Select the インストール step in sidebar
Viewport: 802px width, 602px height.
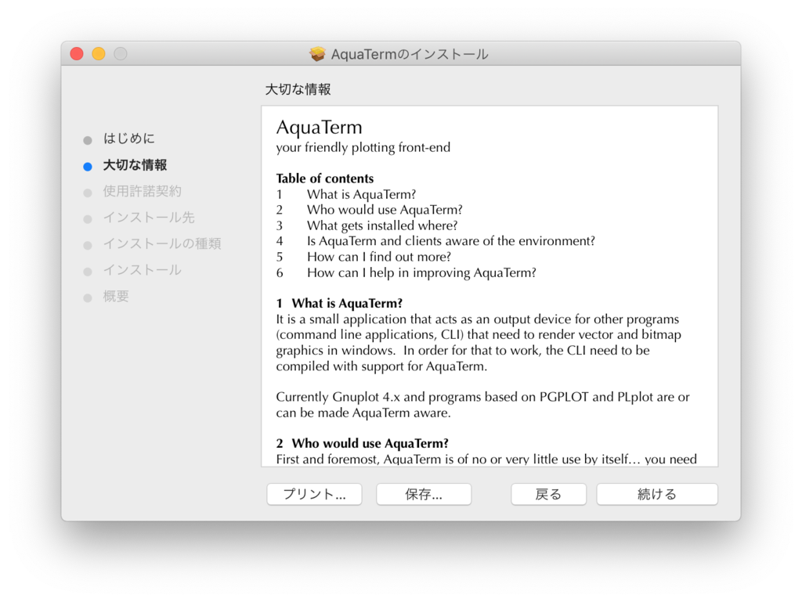click(x=143, y=270)
